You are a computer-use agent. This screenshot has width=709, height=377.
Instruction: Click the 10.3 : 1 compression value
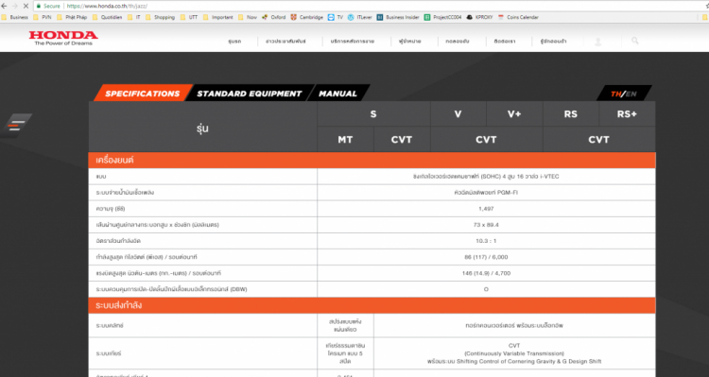[486, 241]
